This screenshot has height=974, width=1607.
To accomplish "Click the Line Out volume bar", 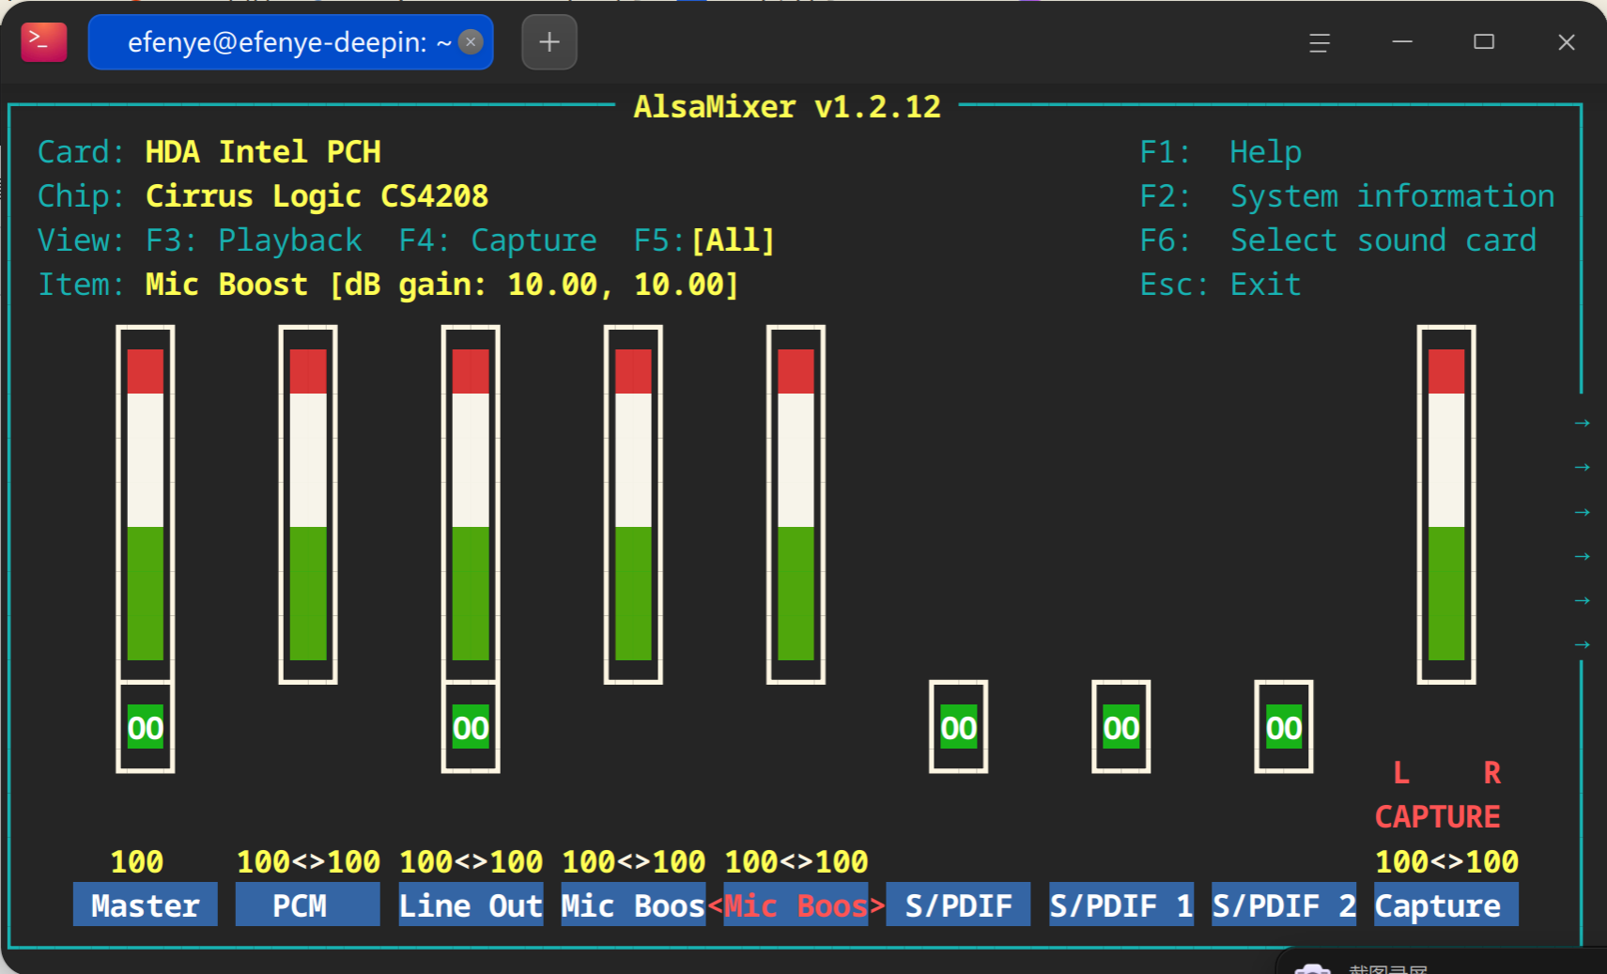I will coord(471,504).
